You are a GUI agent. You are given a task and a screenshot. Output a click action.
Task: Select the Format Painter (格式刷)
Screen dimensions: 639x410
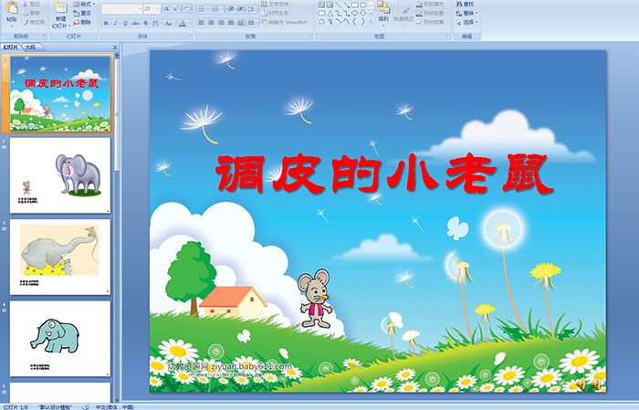click(34, 22)
